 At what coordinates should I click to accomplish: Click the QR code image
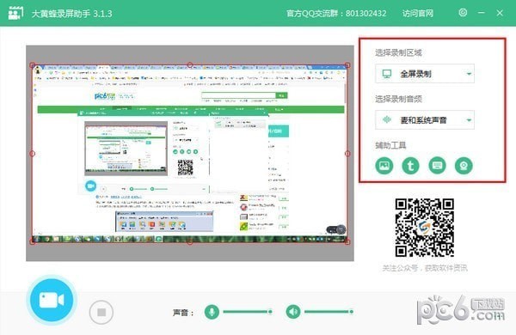click(425, 228)
